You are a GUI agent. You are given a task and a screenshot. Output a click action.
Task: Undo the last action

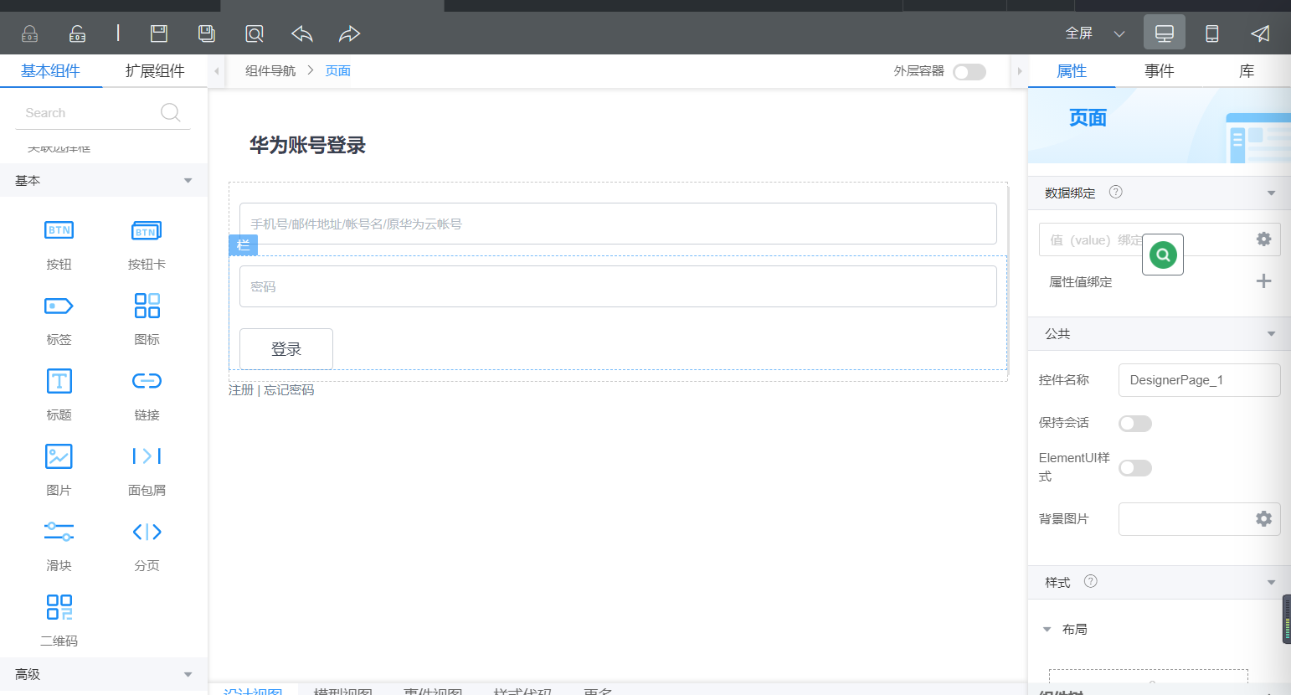(302, 33)
